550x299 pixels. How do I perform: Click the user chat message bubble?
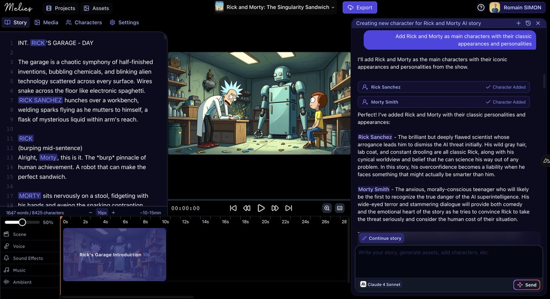coord(450,40)
